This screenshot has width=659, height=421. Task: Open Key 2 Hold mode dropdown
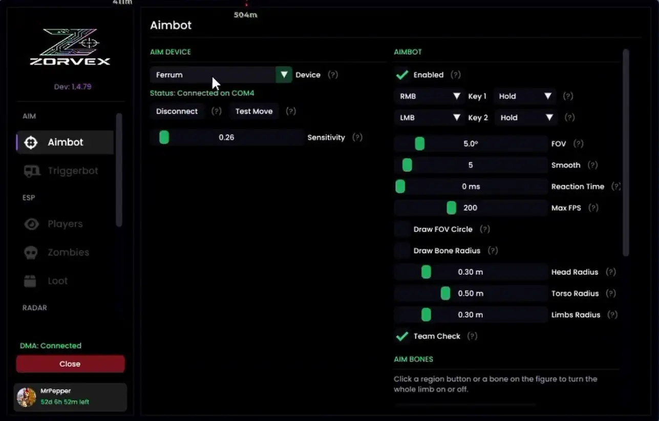525,118
